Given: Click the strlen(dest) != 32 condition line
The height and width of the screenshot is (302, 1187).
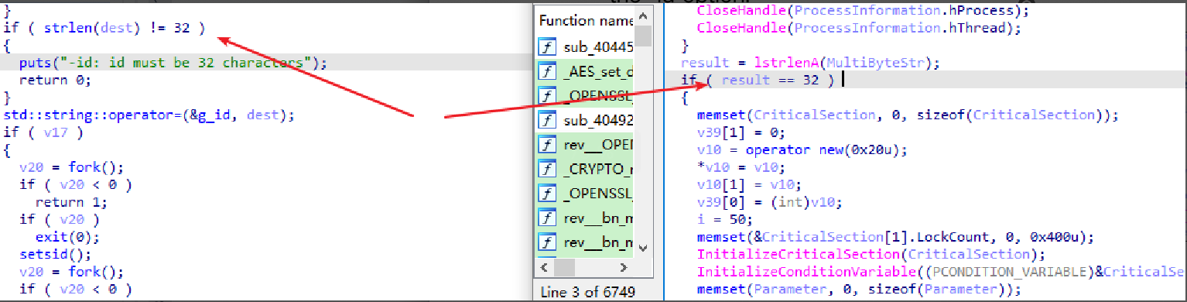Looking at the screenshot, I should coord(104,28).
